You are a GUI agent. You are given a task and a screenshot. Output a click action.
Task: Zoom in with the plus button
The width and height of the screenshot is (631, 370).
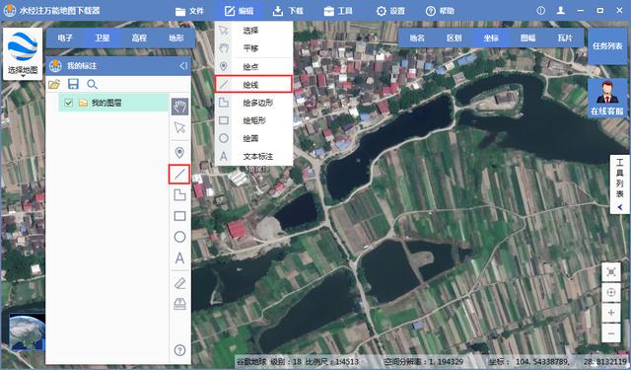click(611, 313)
